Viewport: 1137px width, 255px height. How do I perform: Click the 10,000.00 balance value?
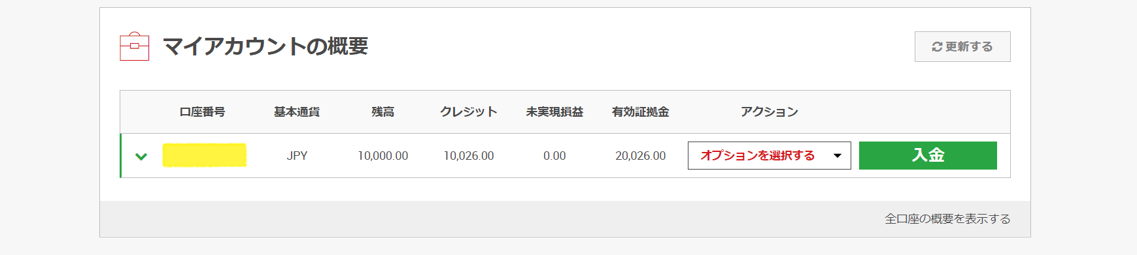pos(383,156)
